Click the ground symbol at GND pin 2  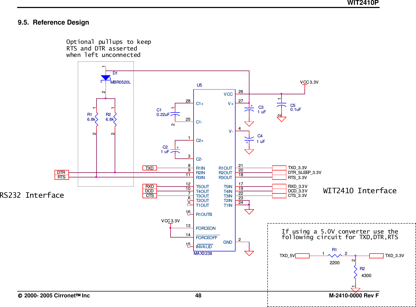coord(249,253)
